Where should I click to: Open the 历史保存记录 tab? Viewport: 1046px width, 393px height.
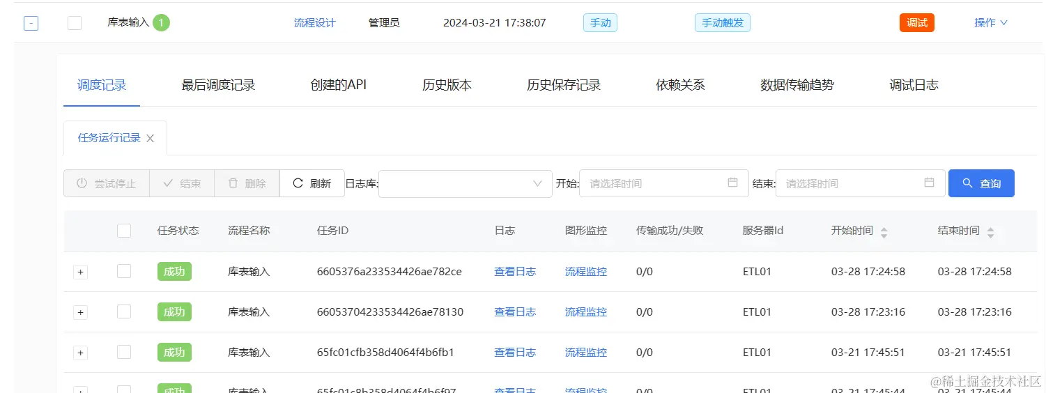564,85
